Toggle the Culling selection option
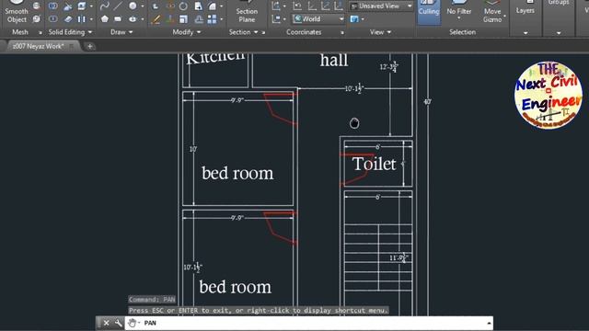 [429, 12]
